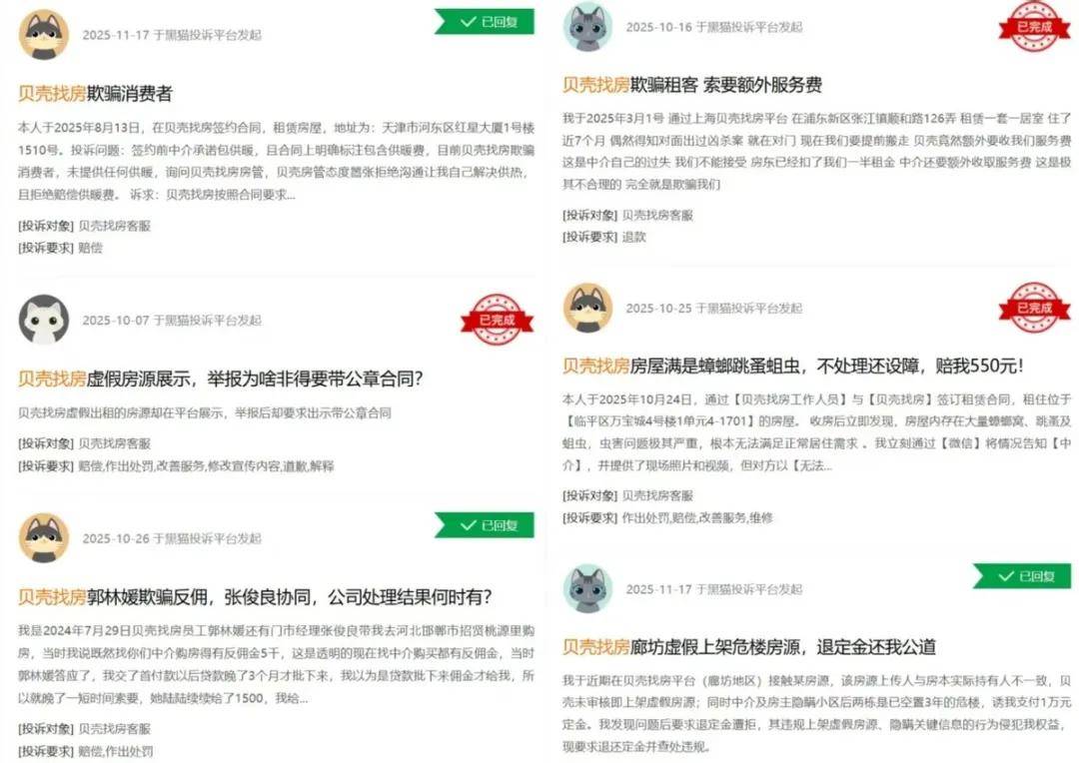Click the red 已完成 stamp dated 2025-10-16
Viewport: 1079px width, 763px height.
tap(1035, 26)
